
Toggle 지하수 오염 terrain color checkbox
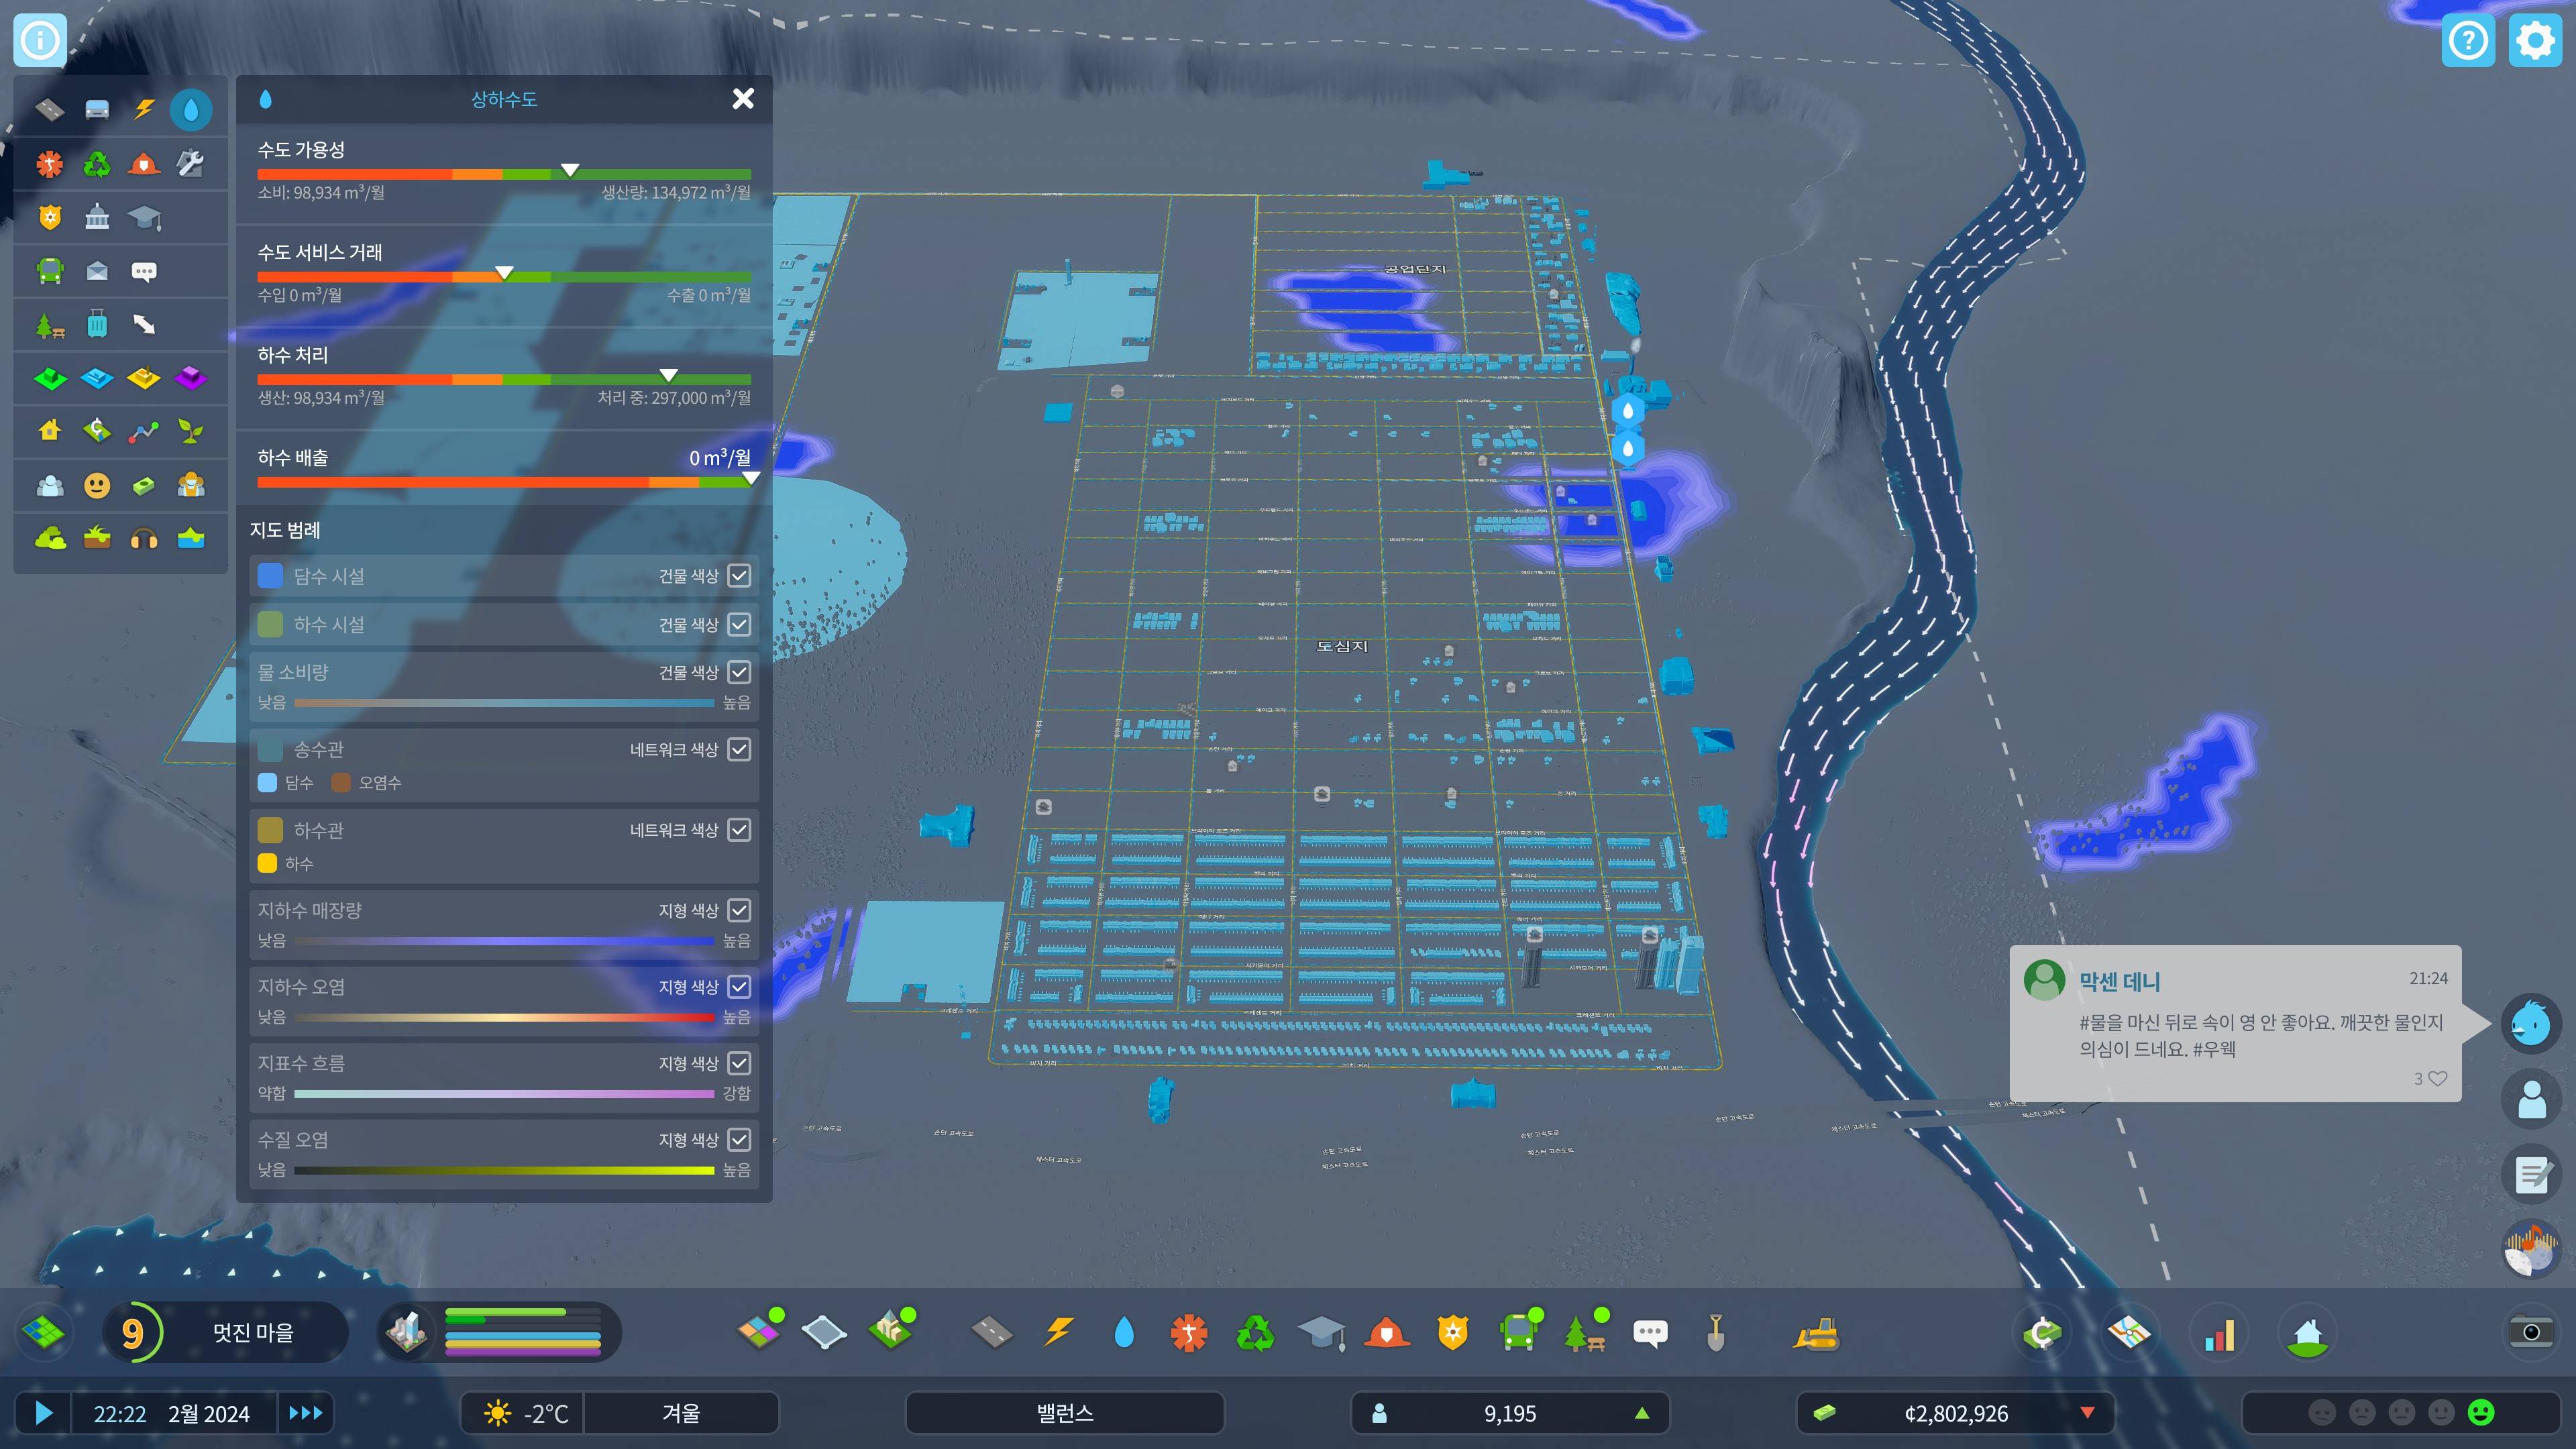pyautogui.click(x=739, y=987)
